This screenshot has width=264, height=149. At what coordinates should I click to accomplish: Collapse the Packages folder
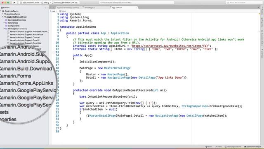tap(4, 29)
